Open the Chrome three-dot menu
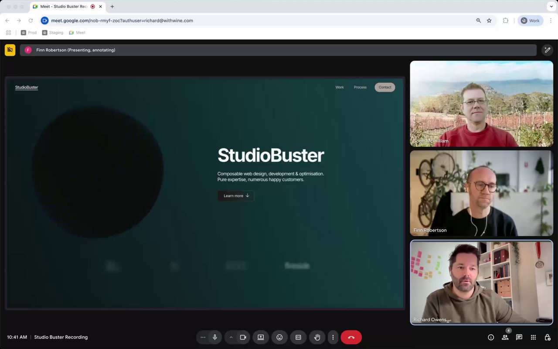The height and width of the screenshot is (349, 558). [x=551, y=21]
